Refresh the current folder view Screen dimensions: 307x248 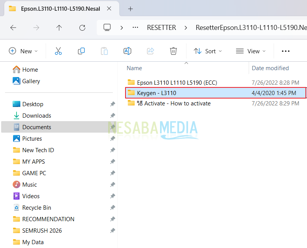(x=82, y=28)
